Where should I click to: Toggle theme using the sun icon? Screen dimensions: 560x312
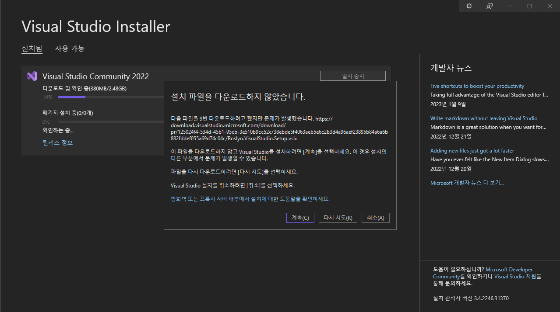tap(469, 6)
